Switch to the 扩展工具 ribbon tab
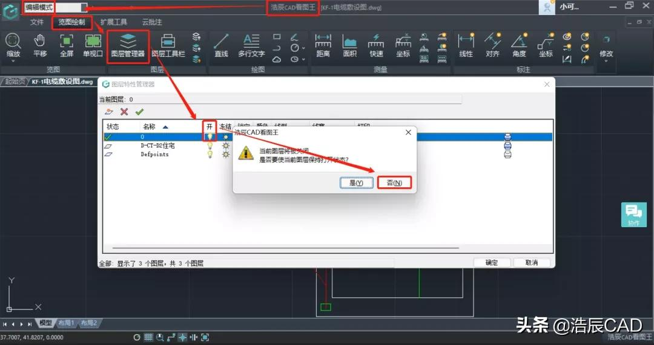 (x=113, y=22)
